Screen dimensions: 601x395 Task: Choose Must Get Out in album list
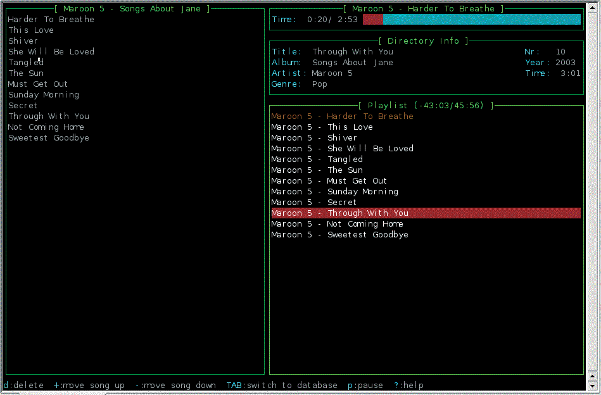pos(37,84)
